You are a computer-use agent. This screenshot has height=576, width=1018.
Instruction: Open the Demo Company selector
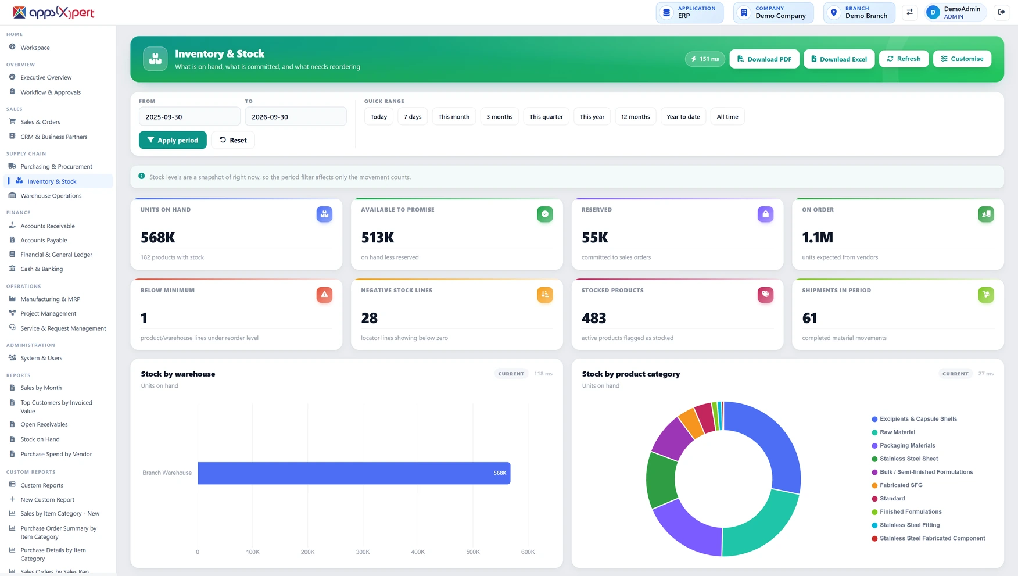pos(773,12)
